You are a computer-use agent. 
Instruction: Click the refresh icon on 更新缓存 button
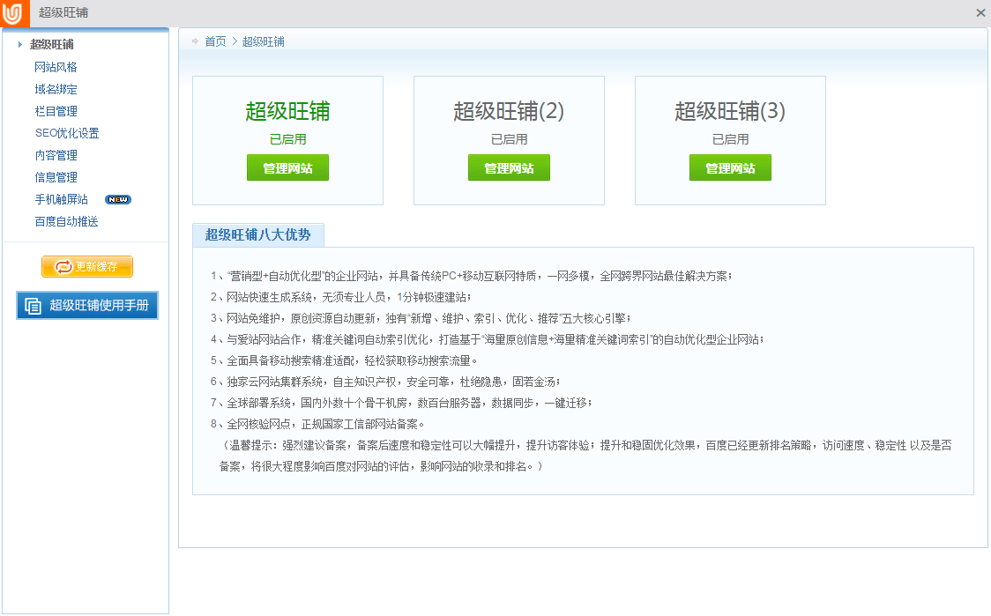coord(63,267)
